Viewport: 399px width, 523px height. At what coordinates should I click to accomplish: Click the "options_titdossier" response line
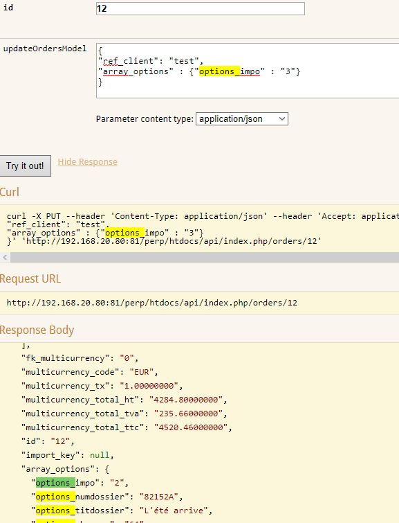pos(122,511)
